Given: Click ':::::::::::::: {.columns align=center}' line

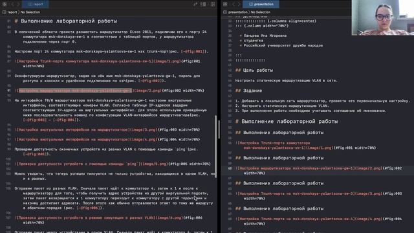Looking at the screenshot, I should (x=276, y=21).
